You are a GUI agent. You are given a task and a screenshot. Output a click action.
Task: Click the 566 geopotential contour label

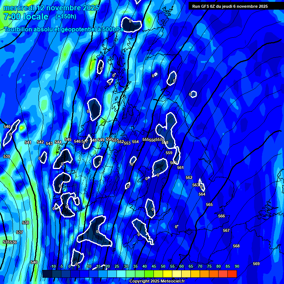point(222,216)
